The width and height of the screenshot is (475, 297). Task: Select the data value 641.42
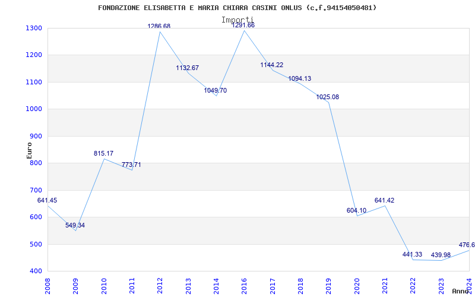coord(384,200)
